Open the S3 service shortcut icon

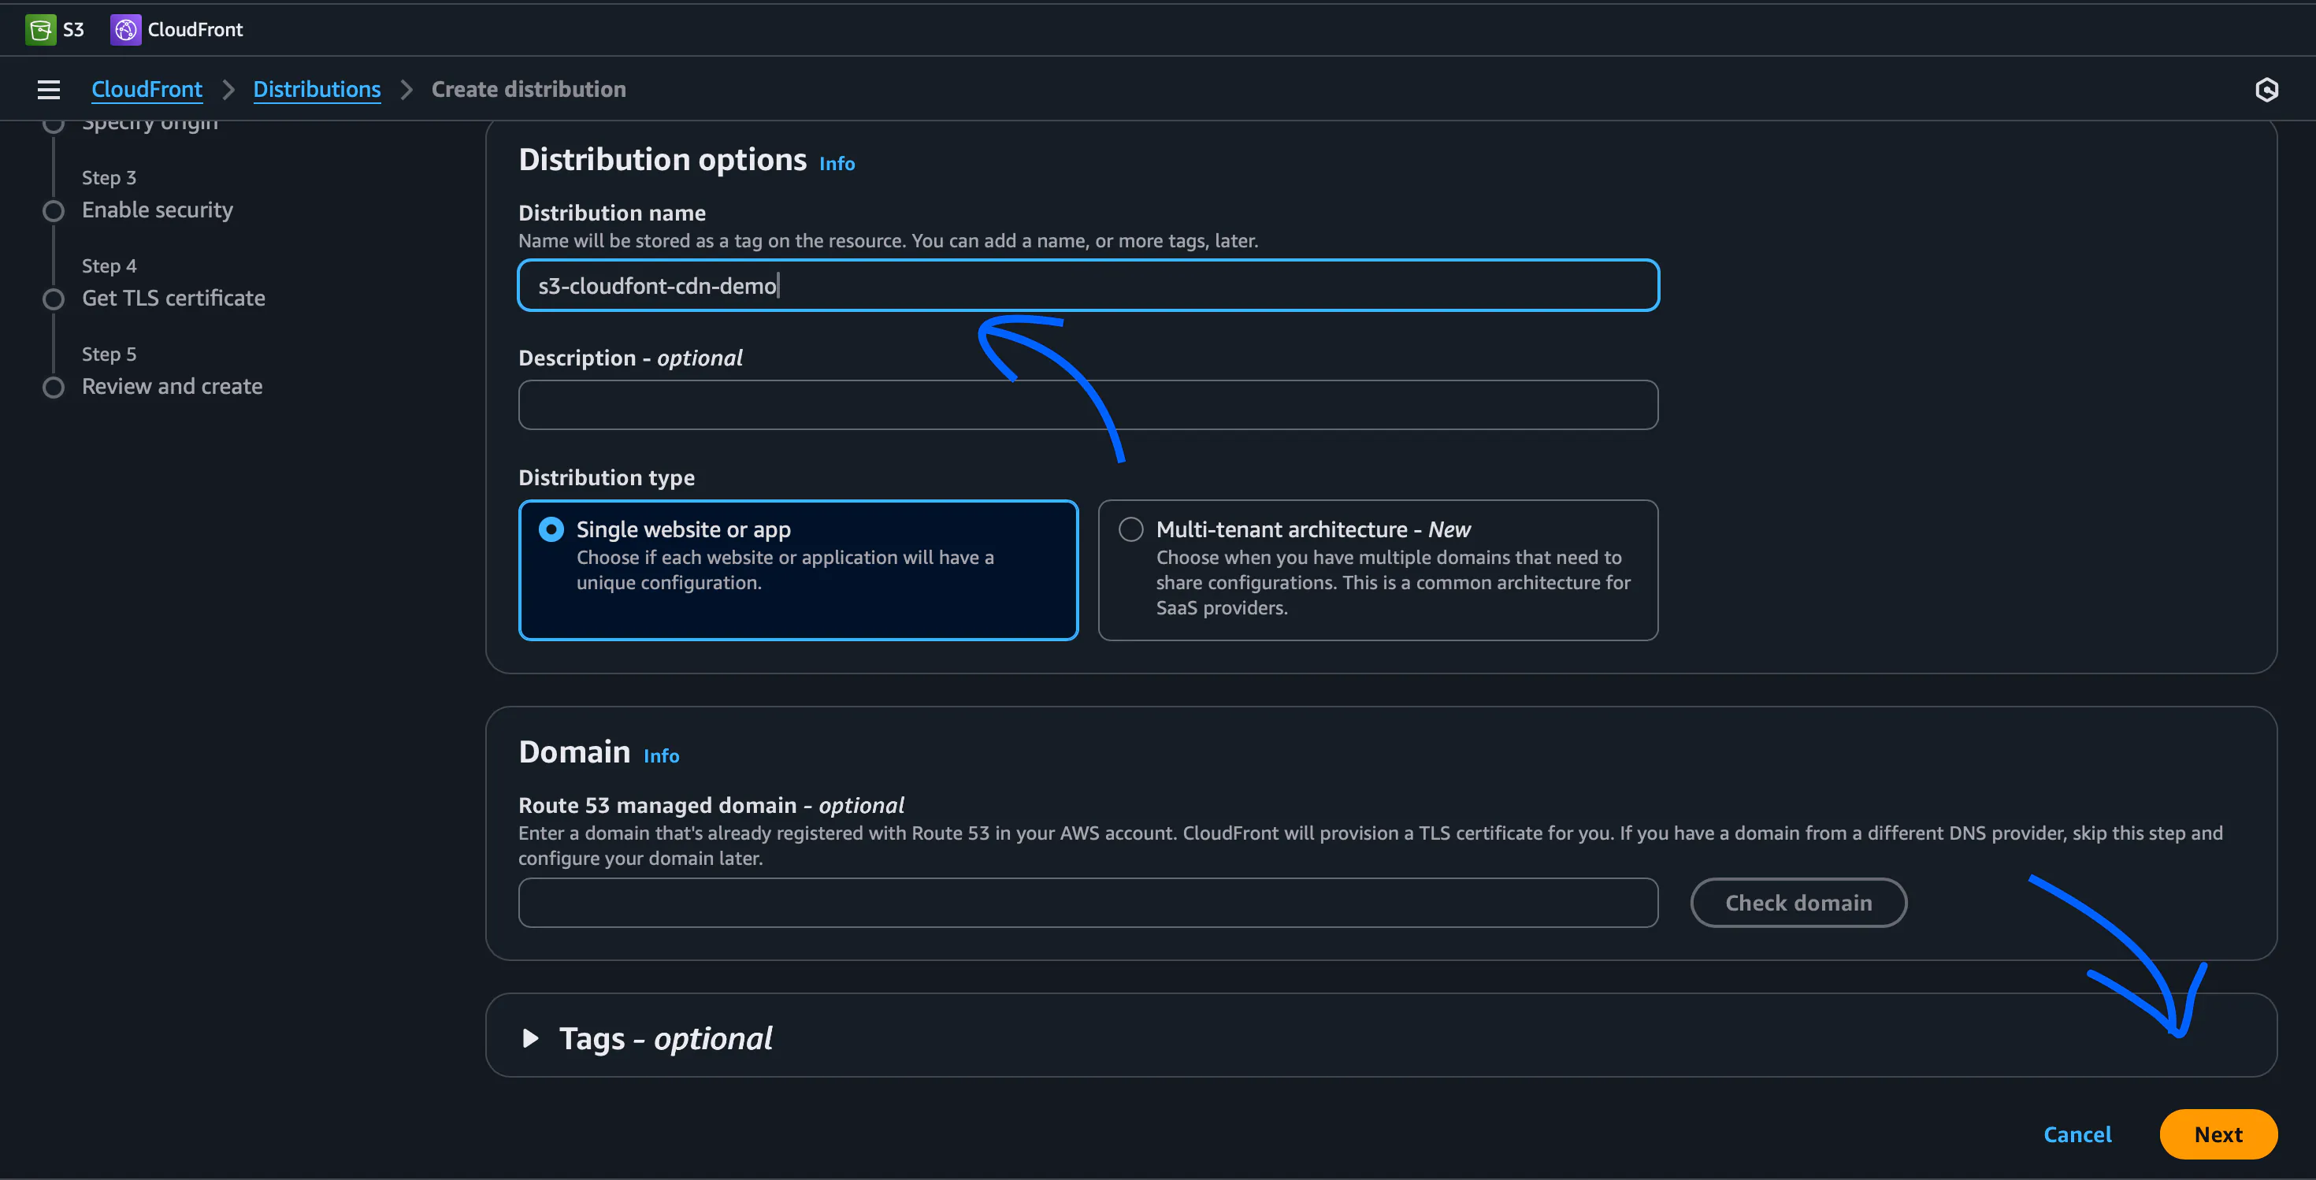click(40, 30)
